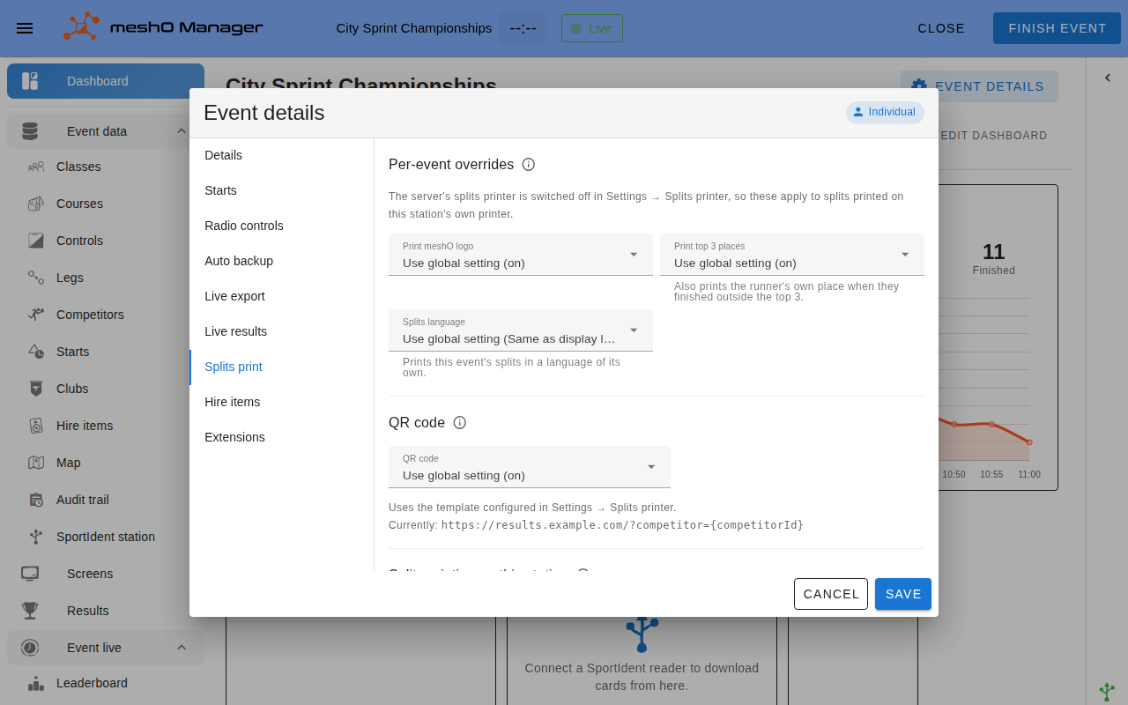Click the large SportIdent USB connect icon
Viewport: 1128px width, 705px height.
point(642,633)
